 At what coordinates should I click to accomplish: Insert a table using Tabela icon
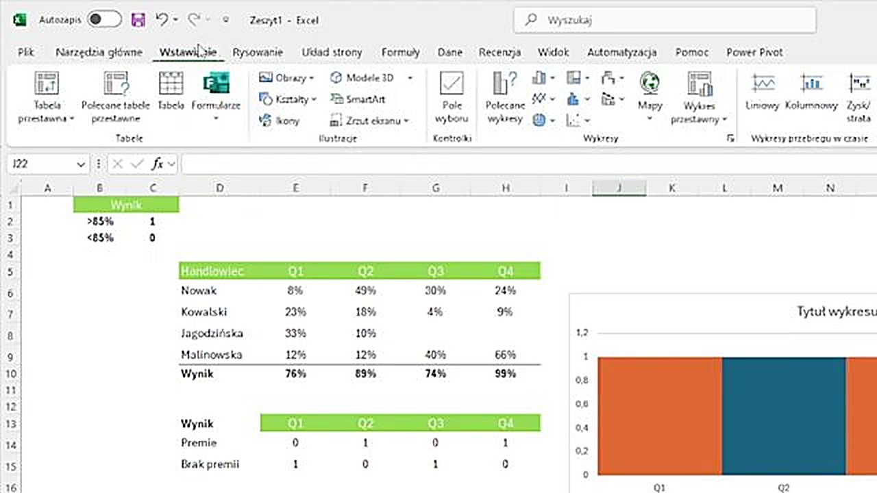point(171,84)
